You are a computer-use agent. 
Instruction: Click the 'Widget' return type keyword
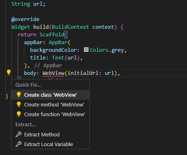coord(21,27)
